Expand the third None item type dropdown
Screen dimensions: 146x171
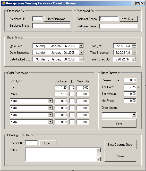(50, 115)
